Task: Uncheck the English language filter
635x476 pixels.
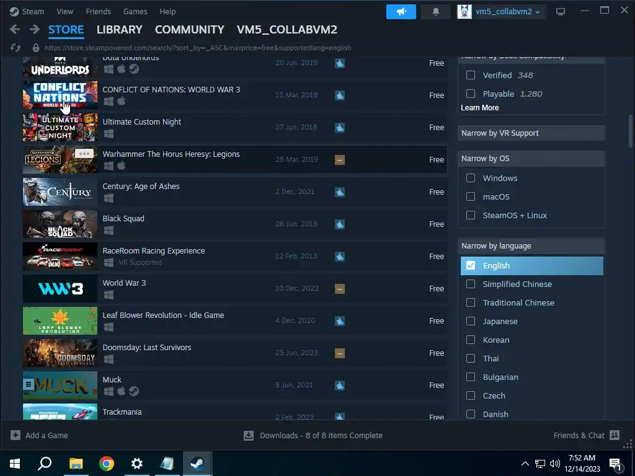Action: point(471,265)
